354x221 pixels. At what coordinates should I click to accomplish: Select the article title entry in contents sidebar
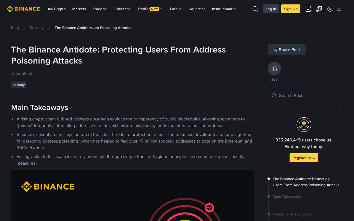306,182
